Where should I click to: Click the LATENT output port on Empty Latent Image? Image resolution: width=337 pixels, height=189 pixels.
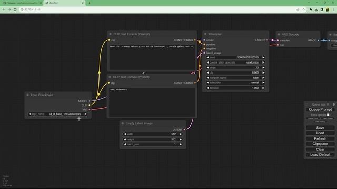click(184, 130)
